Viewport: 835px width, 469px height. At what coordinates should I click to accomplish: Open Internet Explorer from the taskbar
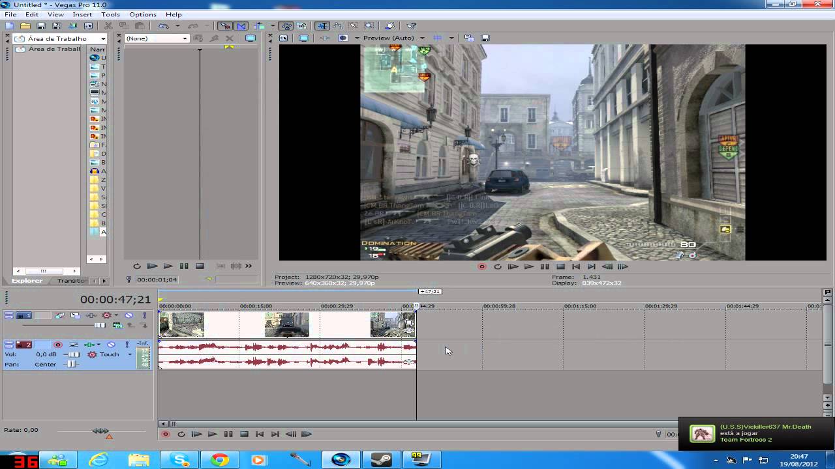tap(99, 460)
